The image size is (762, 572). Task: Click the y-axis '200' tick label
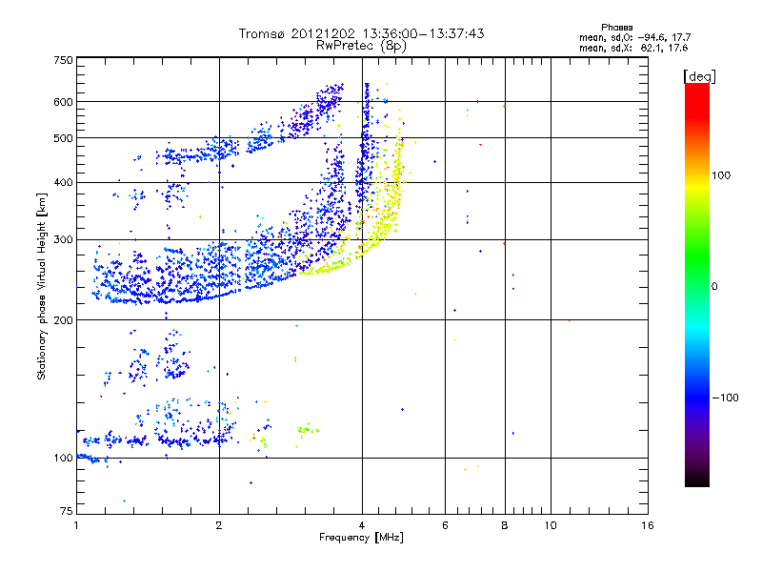[x=63, y=320]
